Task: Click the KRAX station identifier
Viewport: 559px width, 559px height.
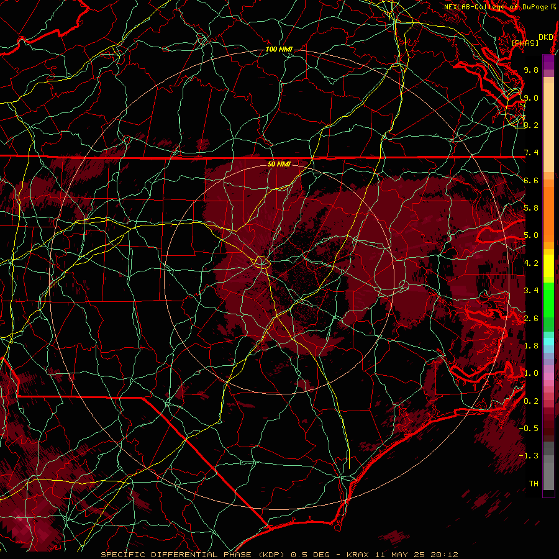Action: [358, 555]
